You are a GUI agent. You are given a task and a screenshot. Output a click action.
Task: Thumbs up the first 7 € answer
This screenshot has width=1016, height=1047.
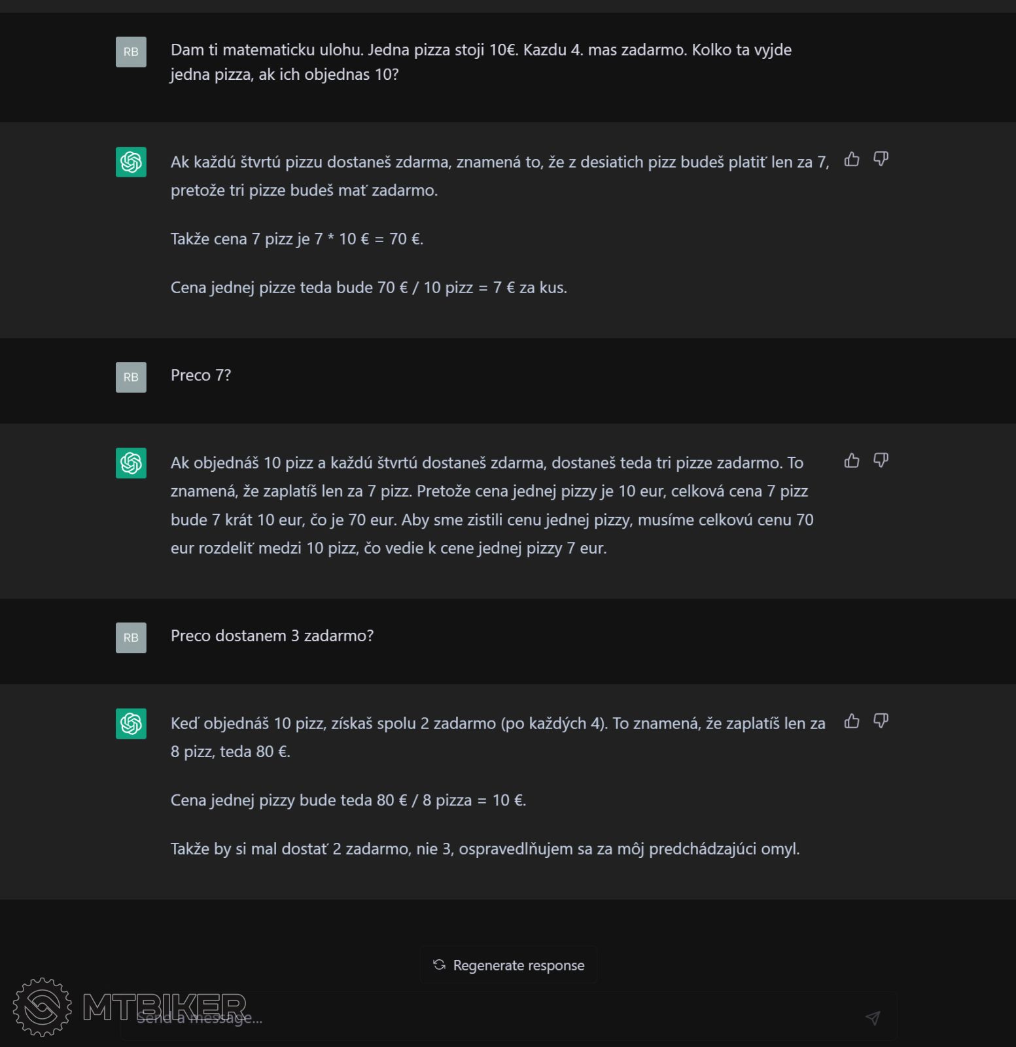click(852, 160)
